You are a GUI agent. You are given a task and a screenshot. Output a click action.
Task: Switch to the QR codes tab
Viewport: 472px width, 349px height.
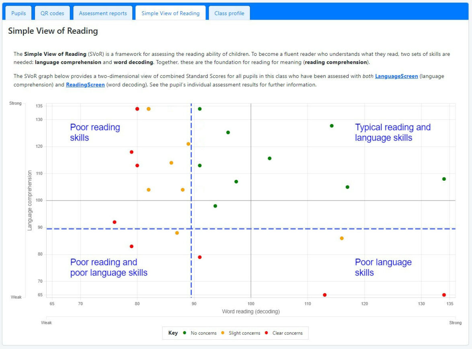(x=52, y=13)
